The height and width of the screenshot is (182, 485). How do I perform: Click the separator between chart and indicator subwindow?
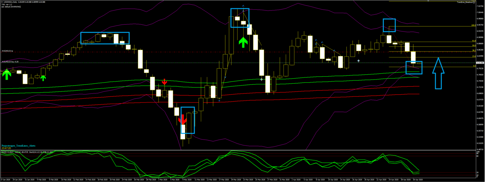tap(238, 150)
